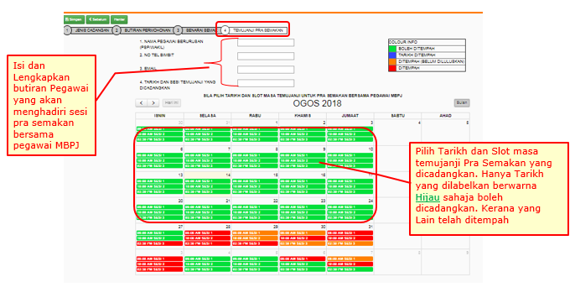Select 02:30 PM Sesi 3 slot on August 24
575x303 pixels.
(x=350, y=217)
